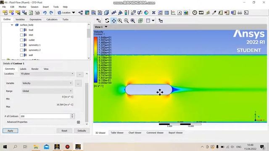Click the Redo arrow icon
The height and width of the screenshot is (151, 269).
[51, 13]
